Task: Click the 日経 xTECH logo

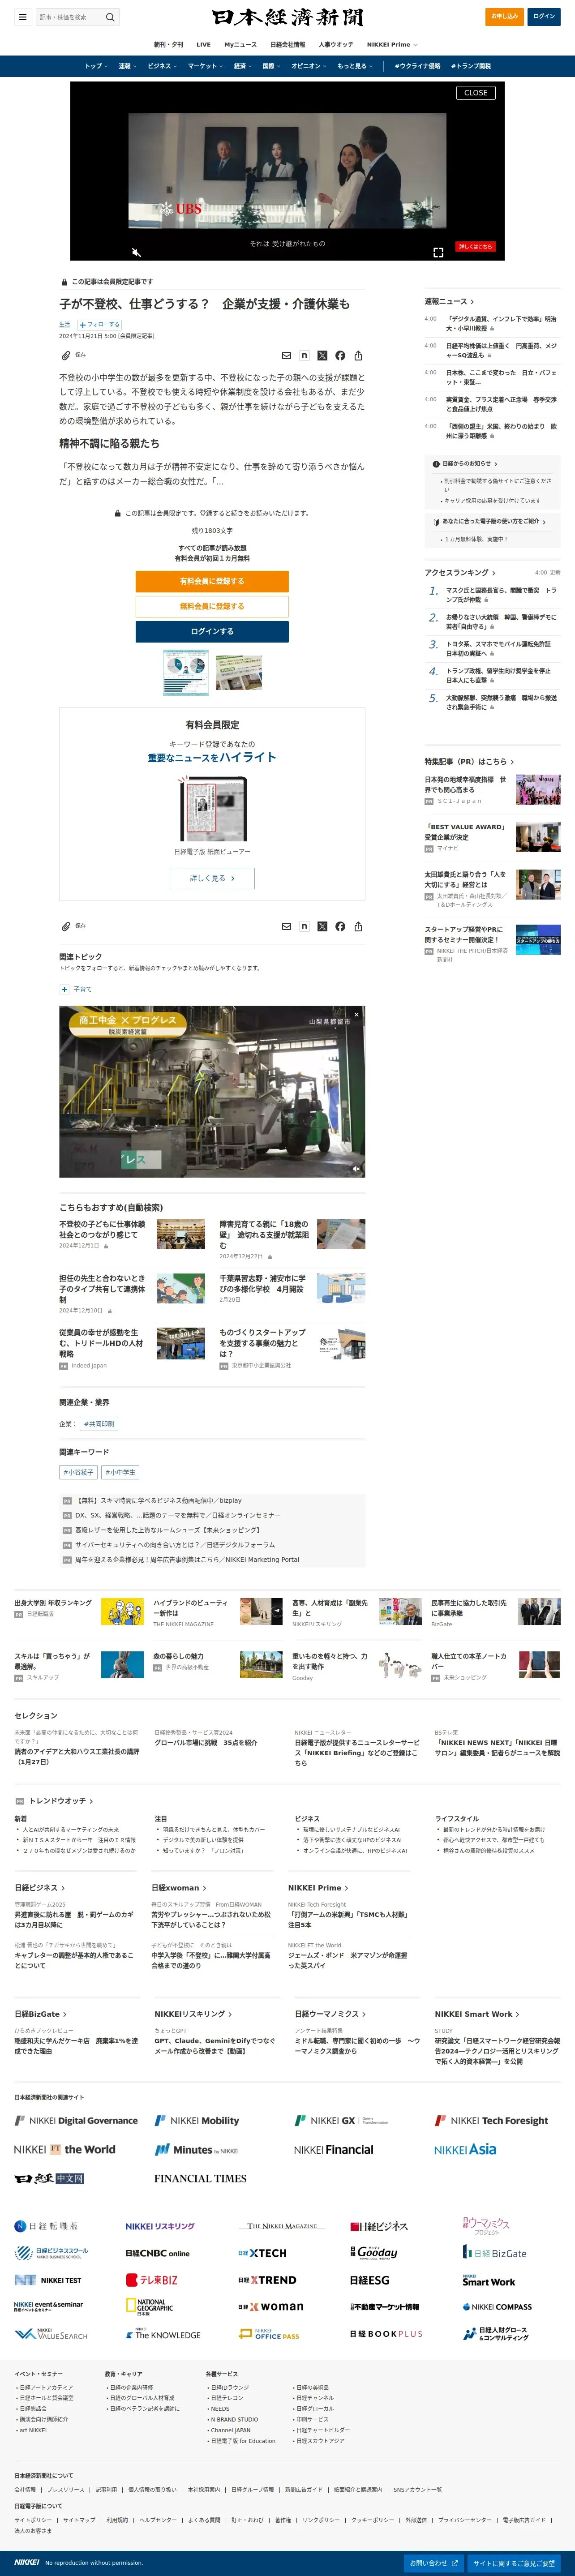Action: click(262, 2253)
